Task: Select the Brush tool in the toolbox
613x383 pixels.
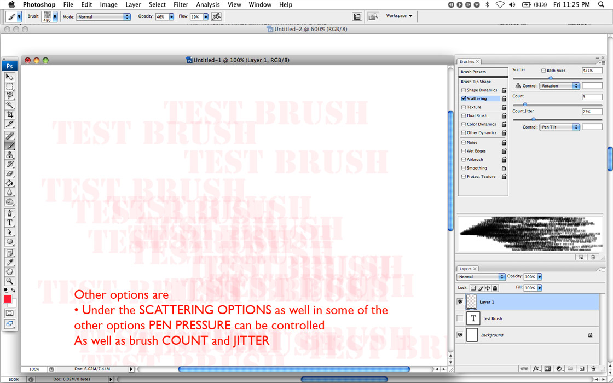Action: (10, 146)
